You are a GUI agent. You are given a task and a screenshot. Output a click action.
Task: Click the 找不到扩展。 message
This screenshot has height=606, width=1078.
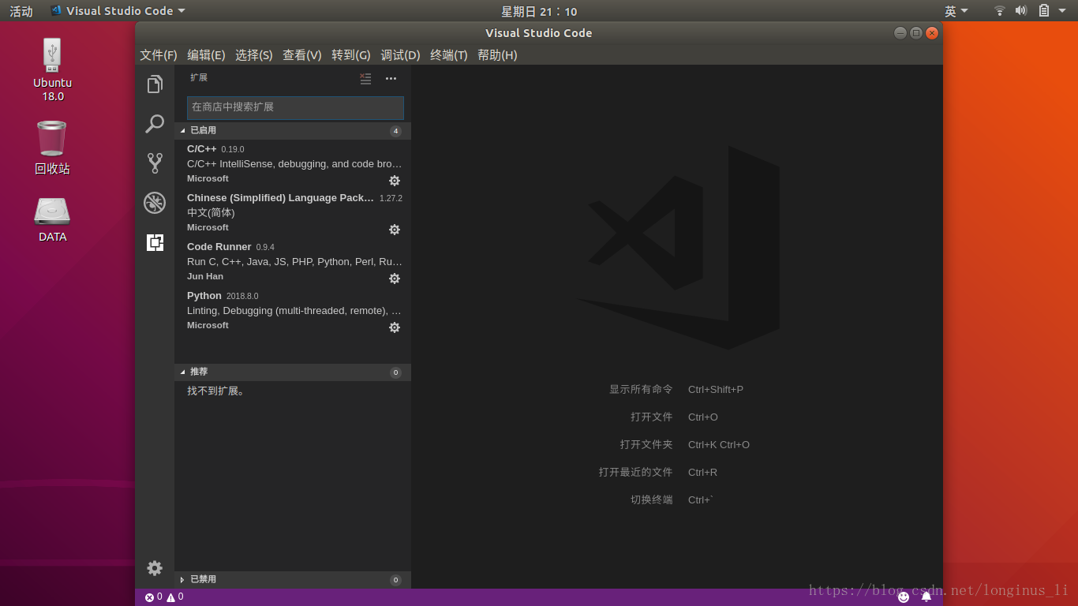click(217, 391)
